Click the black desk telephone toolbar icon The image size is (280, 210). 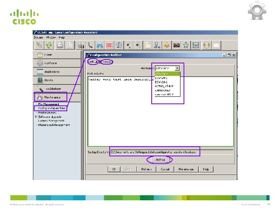point(176,45)
